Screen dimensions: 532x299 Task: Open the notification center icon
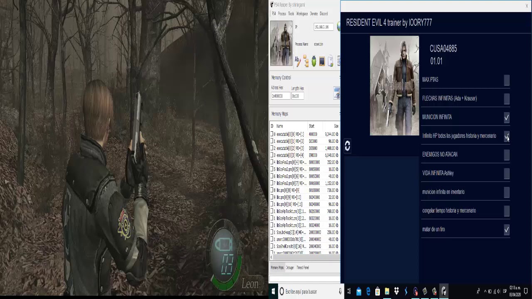[x=526, y=291]
